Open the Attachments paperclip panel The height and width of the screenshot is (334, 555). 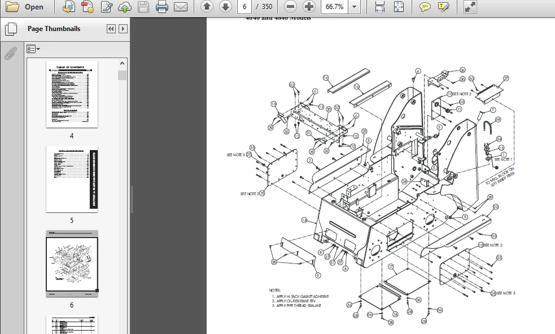pos(11,53)
